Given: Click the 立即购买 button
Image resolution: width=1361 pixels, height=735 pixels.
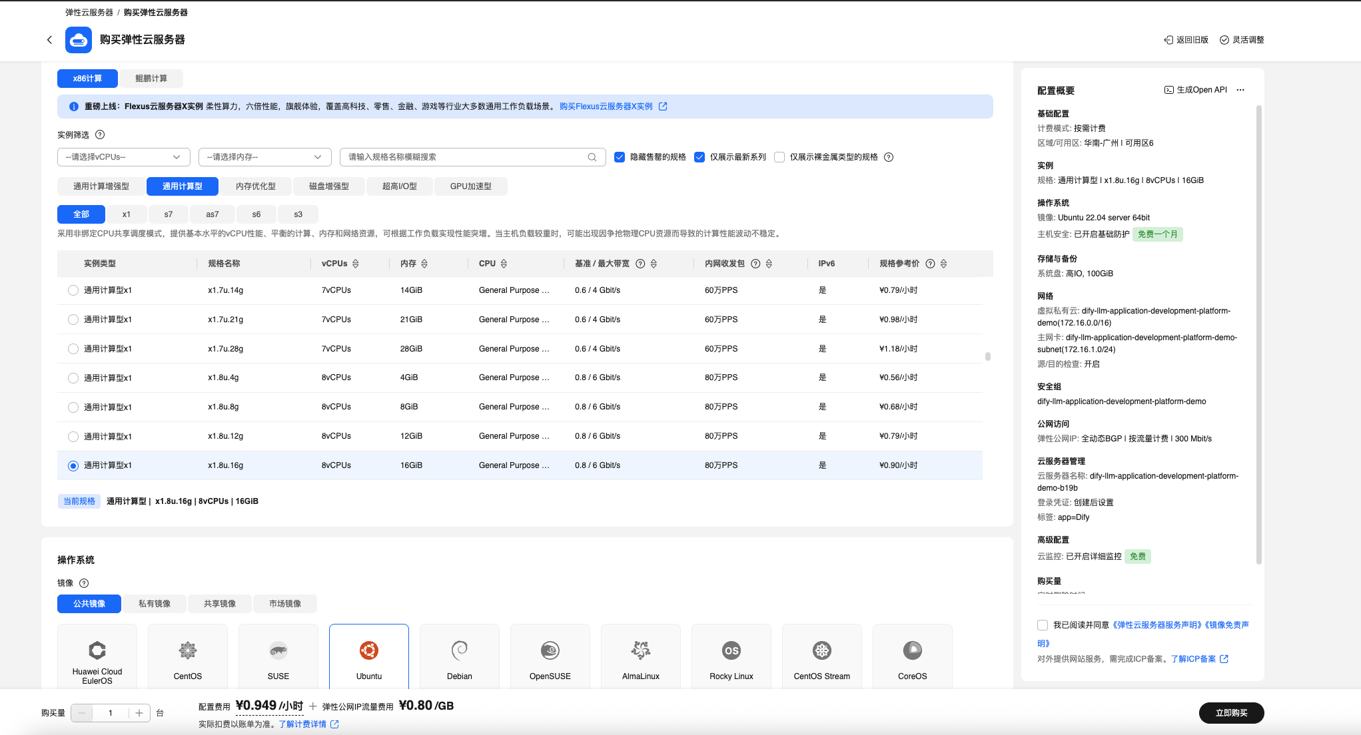Looking at the screenshot, I should pyautogui.click(x=1230, y=713).
